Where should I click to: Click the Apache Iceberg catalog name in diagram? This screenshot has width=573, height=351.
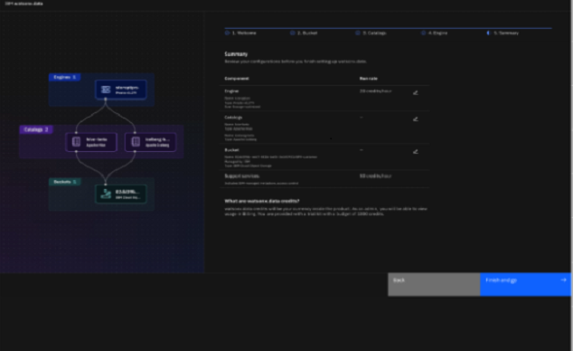click(x=157, y=139)
